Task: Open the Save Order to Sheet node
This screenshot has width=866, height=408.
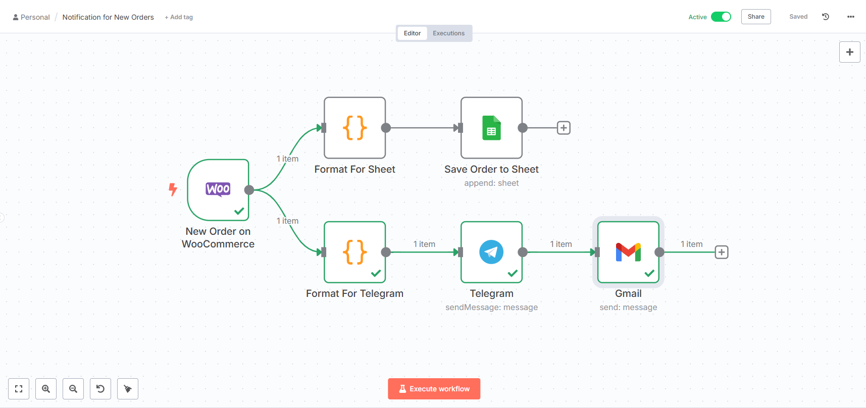Action: tap(491, 128)
